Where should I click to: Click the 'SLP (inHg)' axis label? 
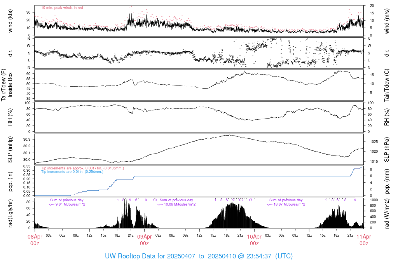pos(10,150)
